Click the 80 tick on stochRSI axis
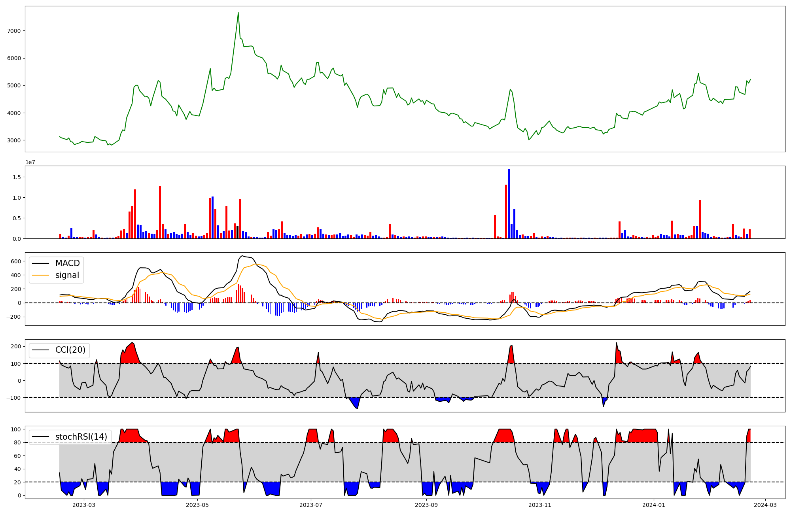 click(17, 442)
